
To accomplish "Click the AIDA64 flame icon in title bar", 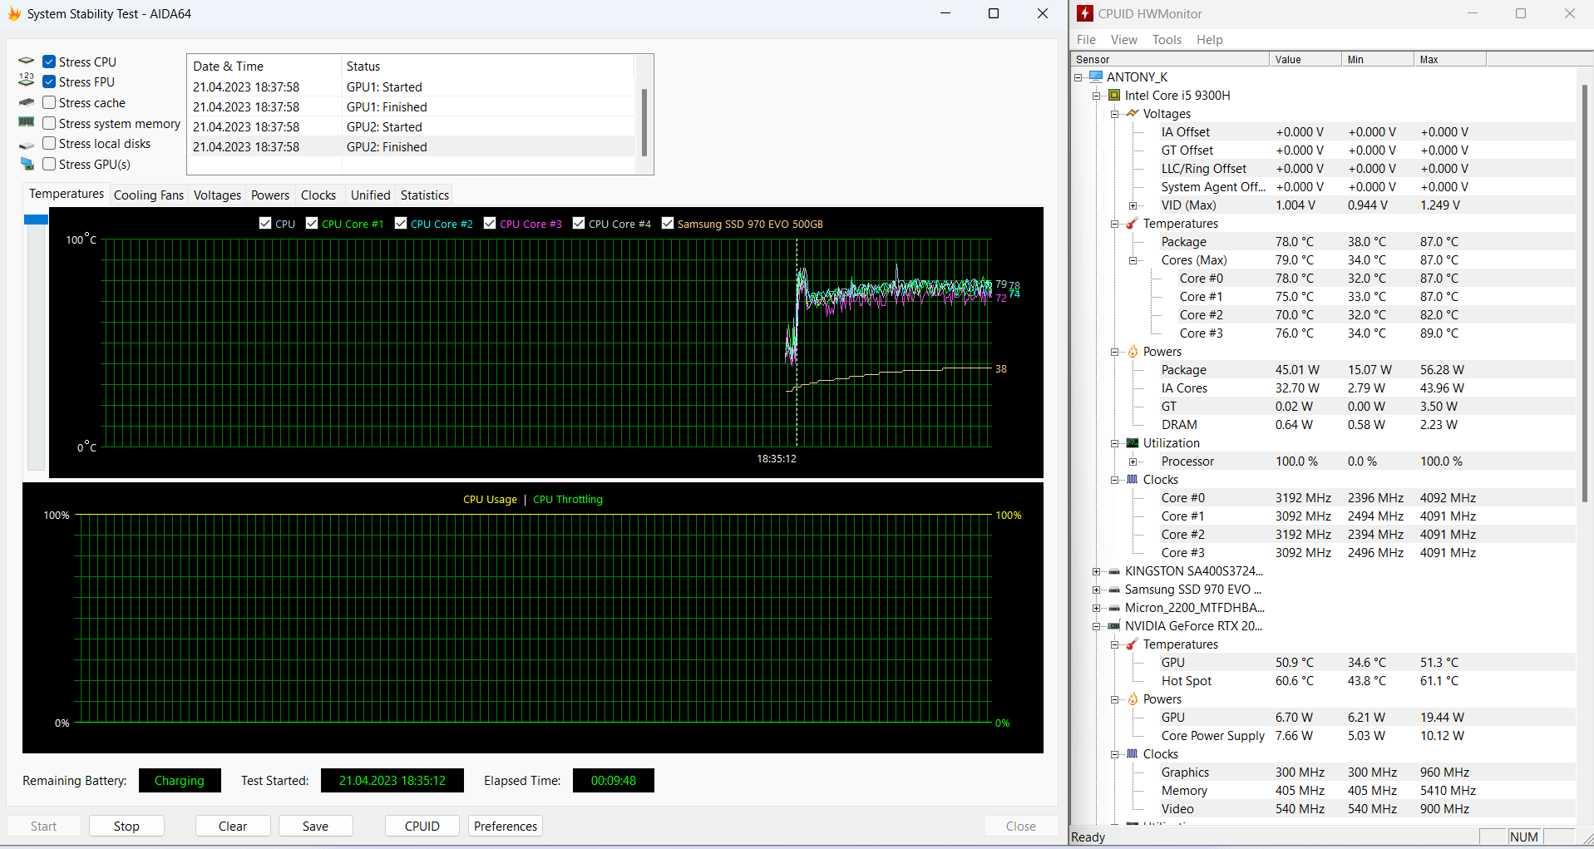I will pos(14,13).
